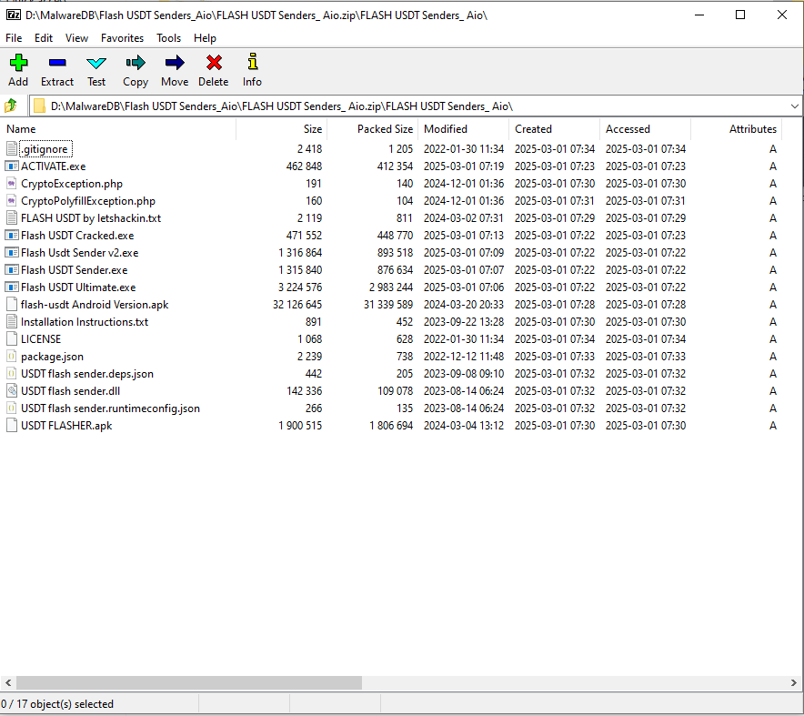This screenshot has width=804, height=716.
Task: Click modified date 2024-03-04 13:12
Action: [x=464, y=425]
